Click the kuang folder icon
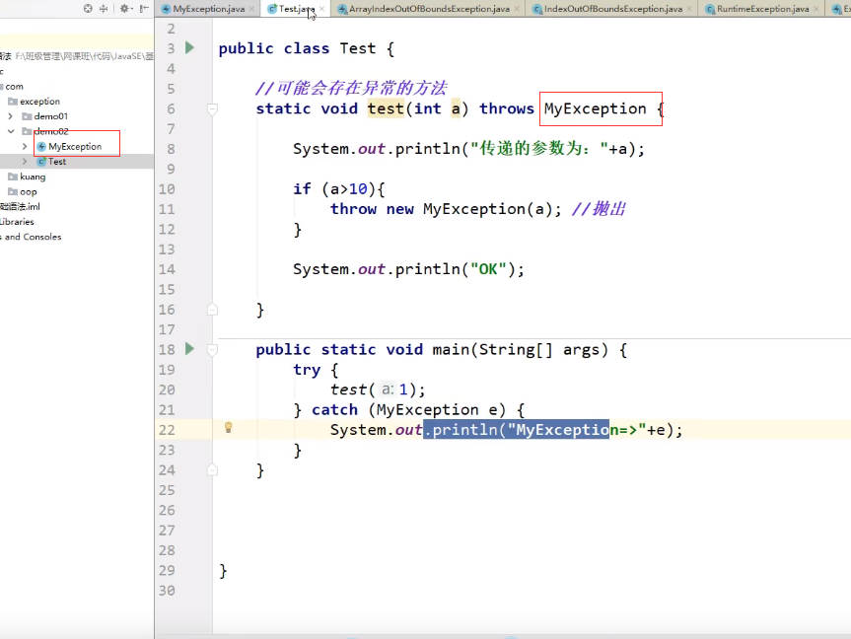The width and height of the screenshot is (851, 639). click(13, 177)
